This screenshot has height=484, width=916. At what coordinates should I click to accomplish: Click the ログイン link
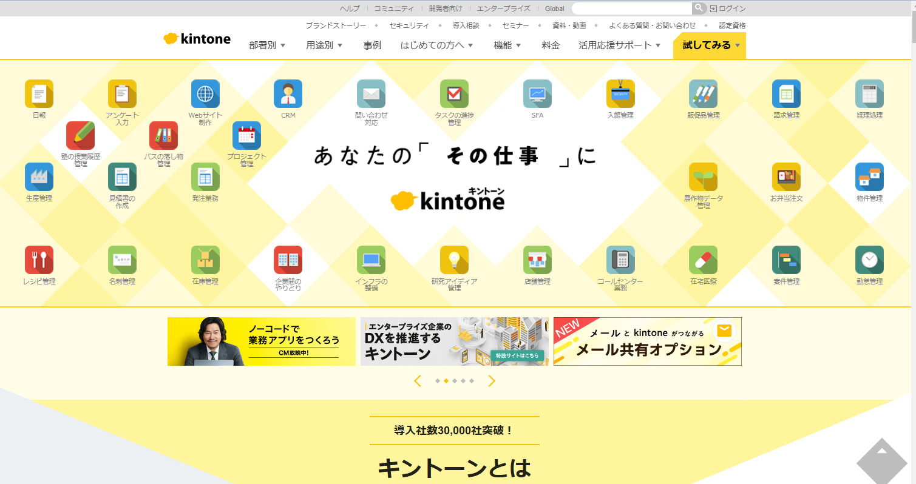(728, 8)
